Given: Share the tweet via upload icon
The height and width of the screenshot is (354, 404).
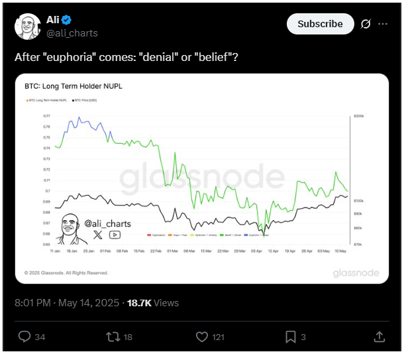Looking at the screenshot, I should click(x=379, y=337).
